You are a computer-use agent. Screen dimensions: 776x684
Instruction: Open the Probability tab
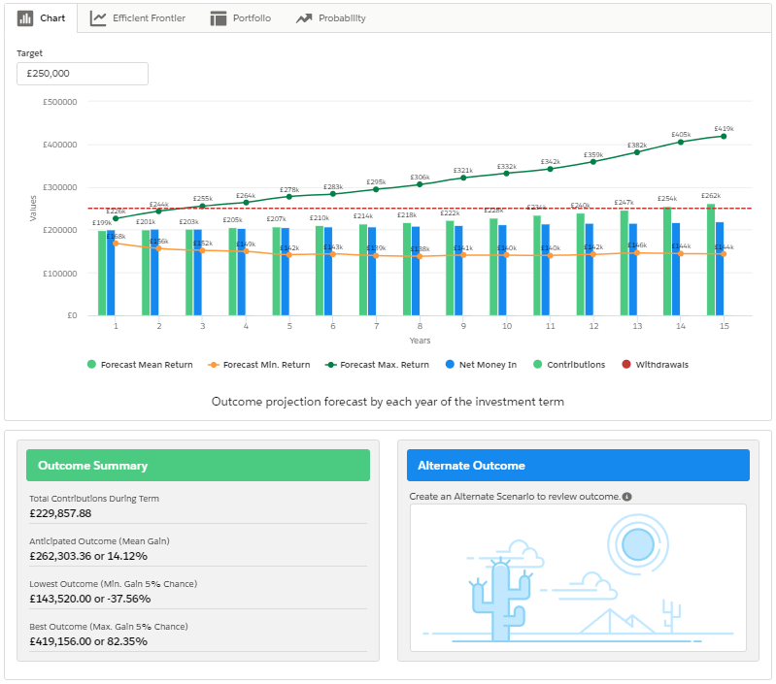[x=330, y=18]
